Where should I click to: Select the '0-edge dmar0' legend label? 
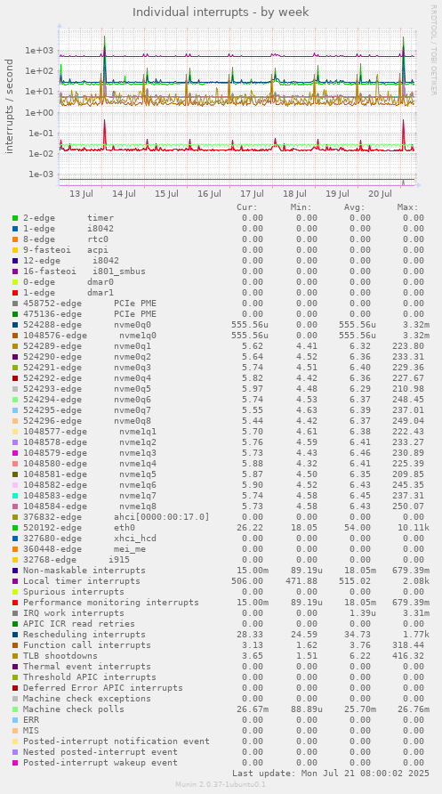click(x=68, y=281)
